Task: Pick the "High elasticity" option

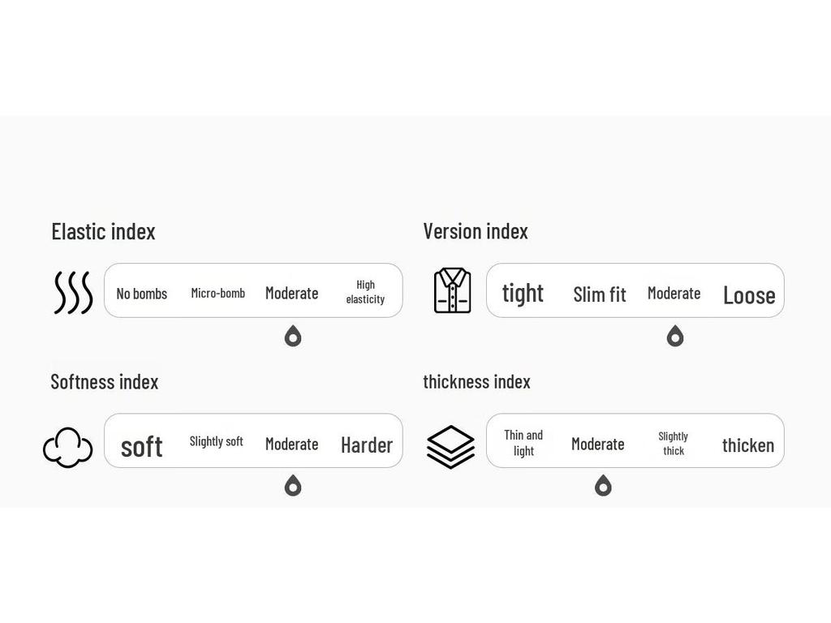Action: point(365,292)
